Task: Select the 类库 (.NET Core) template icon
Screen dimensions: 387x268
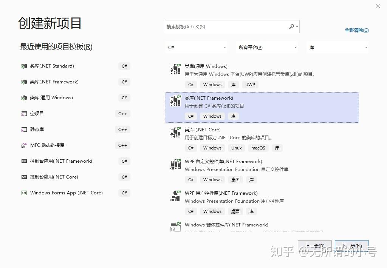Action: pyautogui.click(x=175, y=133)
